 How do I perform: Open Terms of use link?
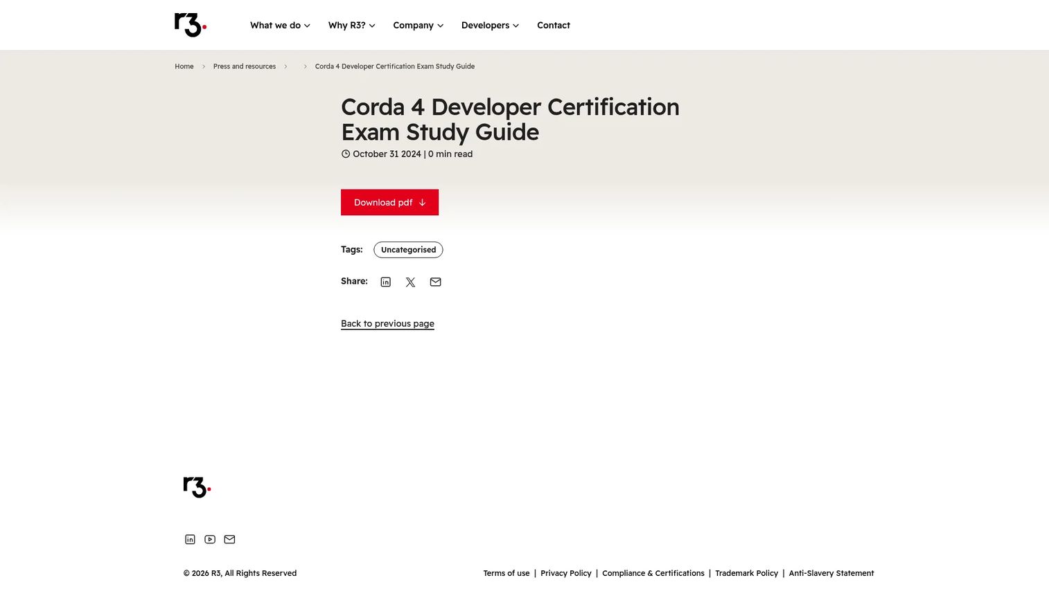[x=506, y=573]
